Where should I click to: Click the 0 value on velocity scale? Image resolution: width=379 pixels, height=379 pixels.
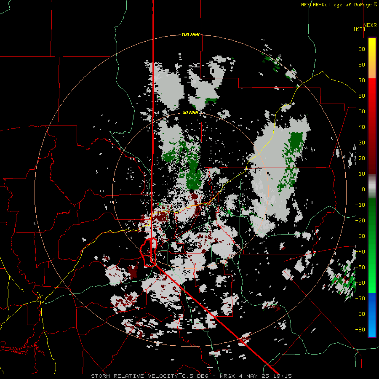coord(363,189)
